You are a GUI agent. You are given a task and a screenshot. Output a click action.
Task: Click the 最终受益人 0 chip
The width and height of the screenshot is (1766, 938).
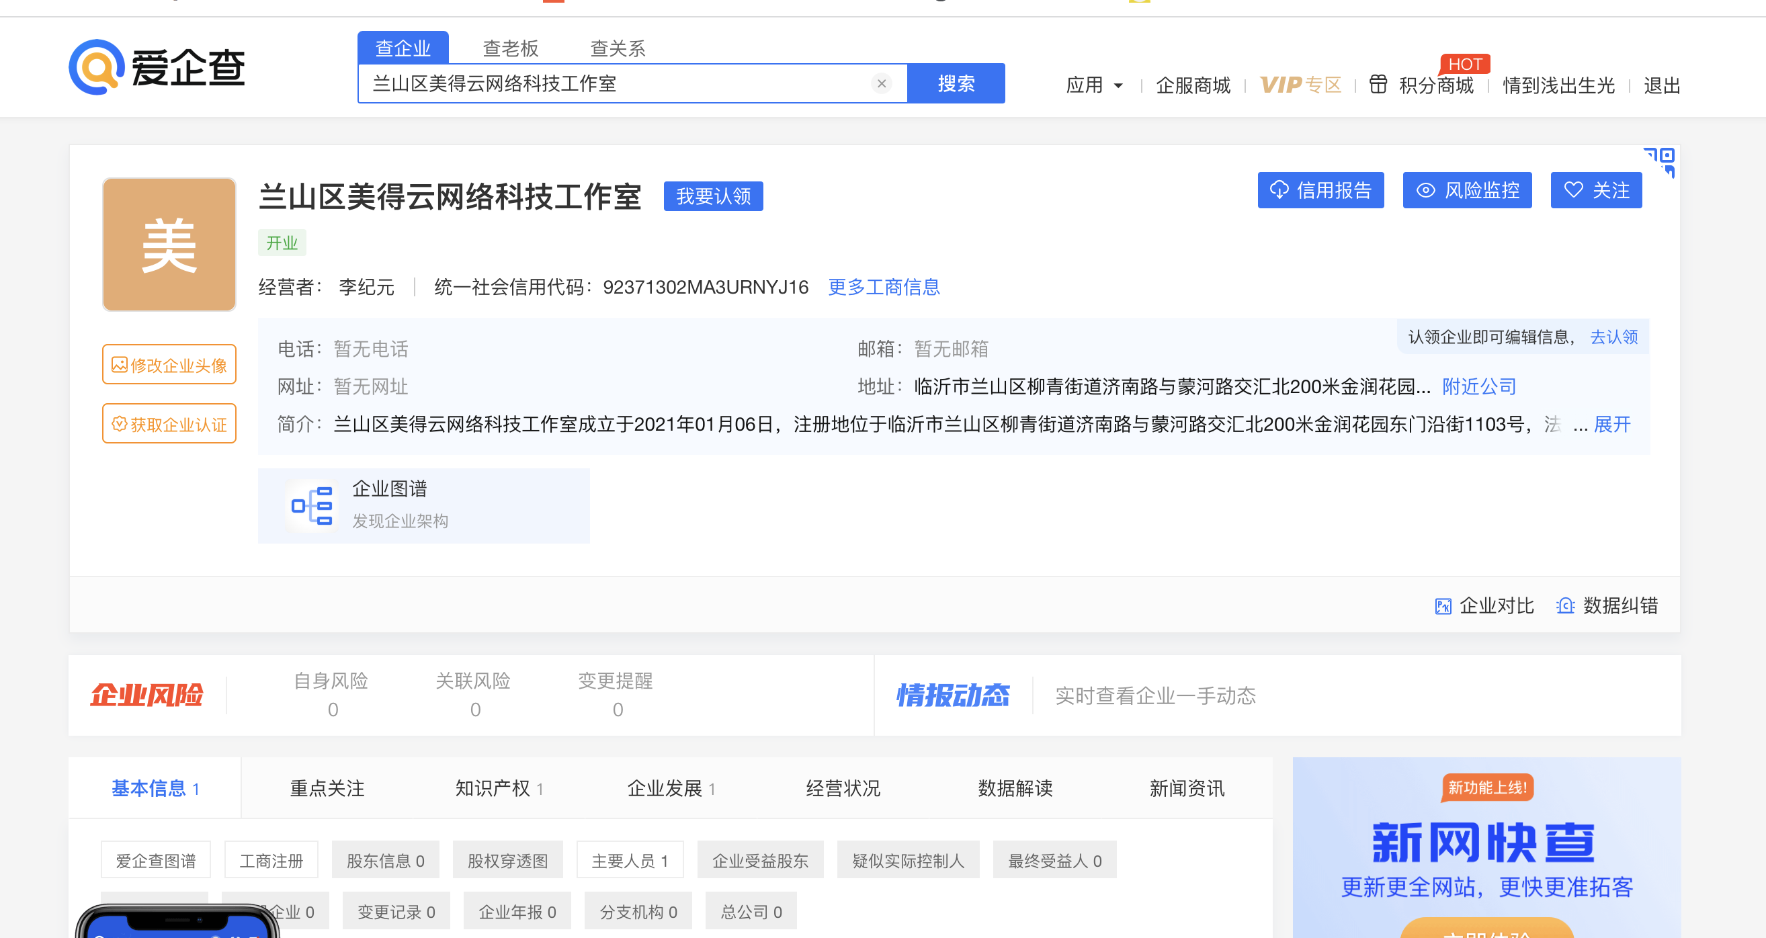coord(1054,860)
